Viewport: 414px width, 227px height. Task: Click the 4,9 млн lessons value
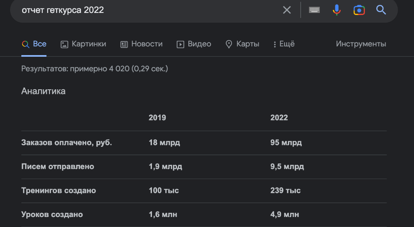[285, 214]
